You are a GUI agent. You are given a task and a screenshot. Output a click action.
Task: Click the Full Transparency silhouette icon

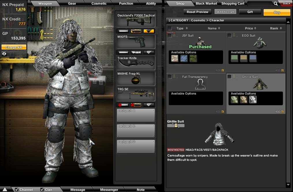[x=200, y=84]
